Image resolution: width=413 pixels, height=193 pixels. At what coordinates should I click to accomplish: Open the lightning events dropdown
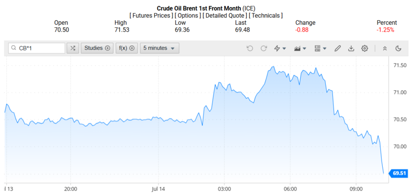coord(280,48)
